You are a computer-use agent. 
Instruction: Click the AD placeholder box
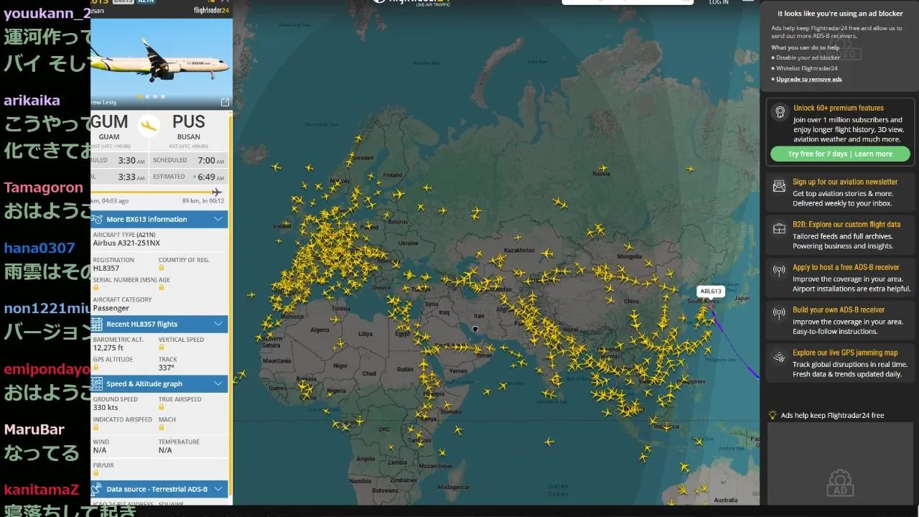coord(840,464)
